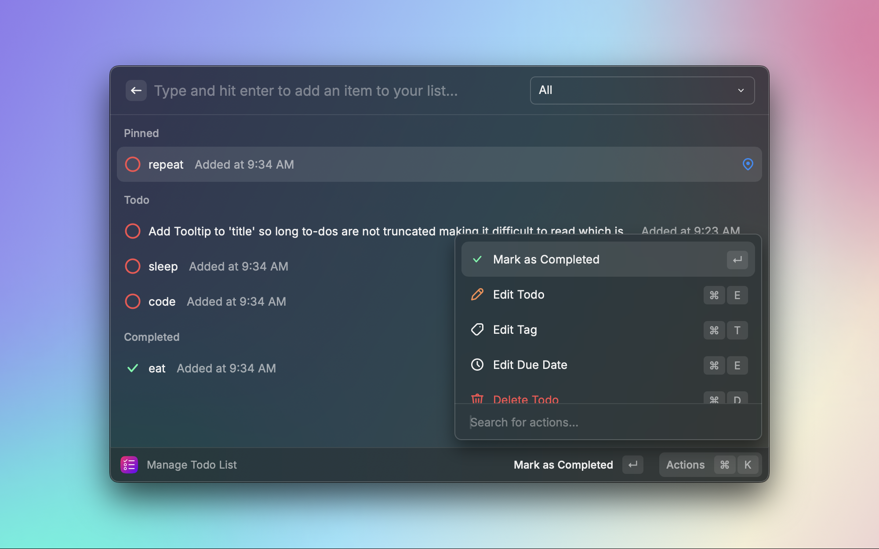Click green checkmark next to Mark as Completed
Screen dimensions: 879x549
coord(477,259)
